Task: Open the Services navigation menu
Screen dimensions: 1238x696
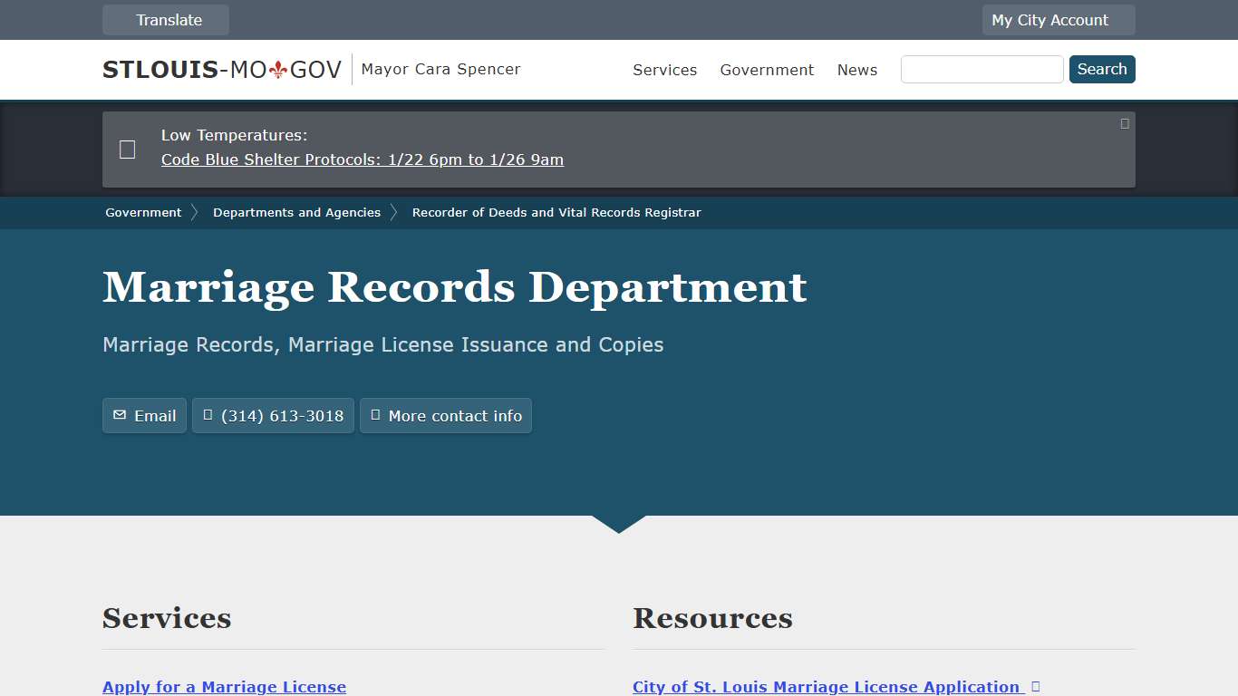Action: click(x=664, y=70)
